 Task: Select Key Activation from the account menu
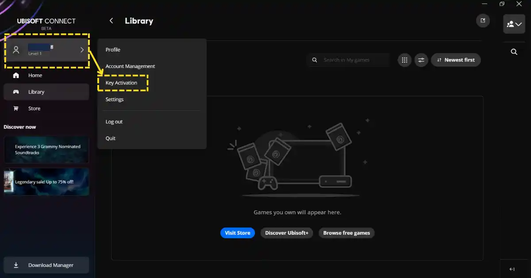click(121, 82)
